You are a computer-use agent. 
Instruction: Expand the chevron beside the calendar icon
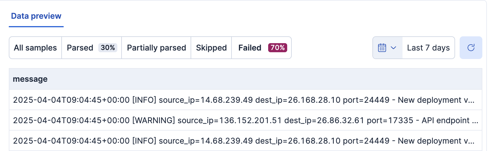pos(393,48)
